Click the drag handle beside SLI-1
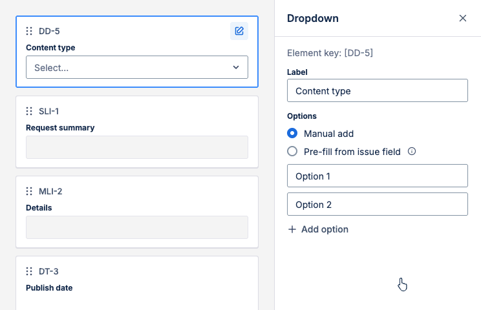This screenshot has height=310, width=481. pos(29,111)
